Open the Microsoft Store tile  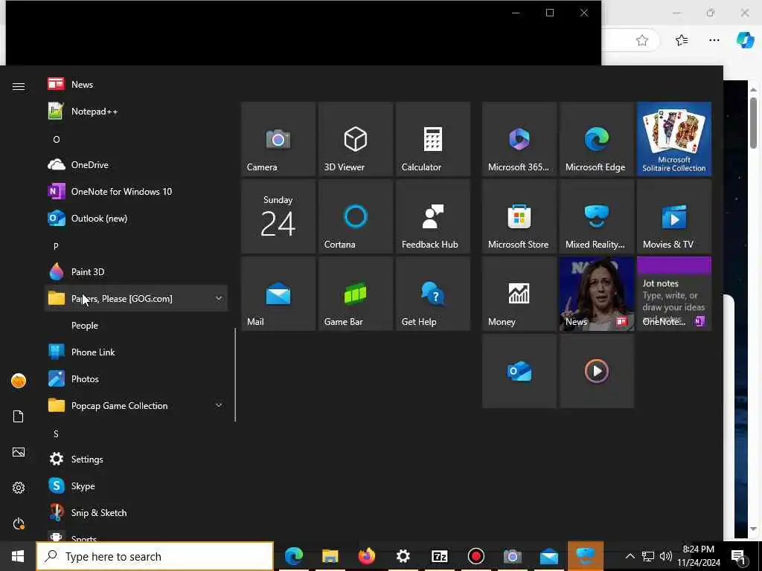tap(519, 216)
